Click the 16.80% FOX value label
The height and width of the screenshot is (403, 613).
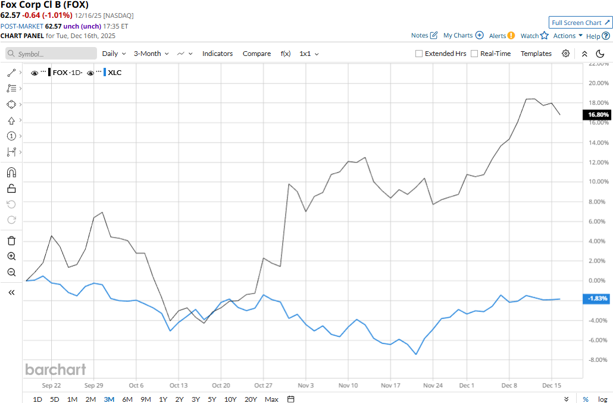coord(596,114)
